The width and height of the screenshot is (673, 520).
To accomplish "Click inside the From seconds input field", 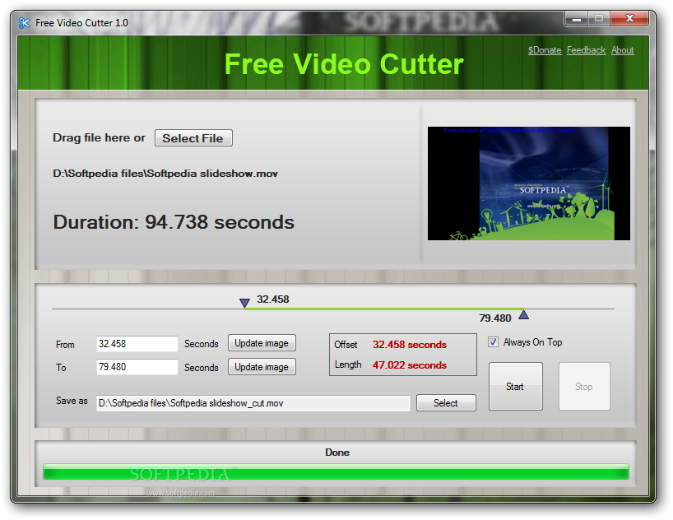I will click(x=136, y=343).
